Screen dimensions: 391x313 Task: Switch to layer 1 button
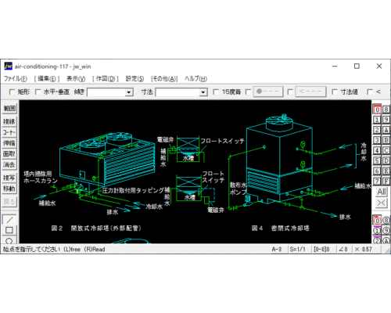click(377, 120)
